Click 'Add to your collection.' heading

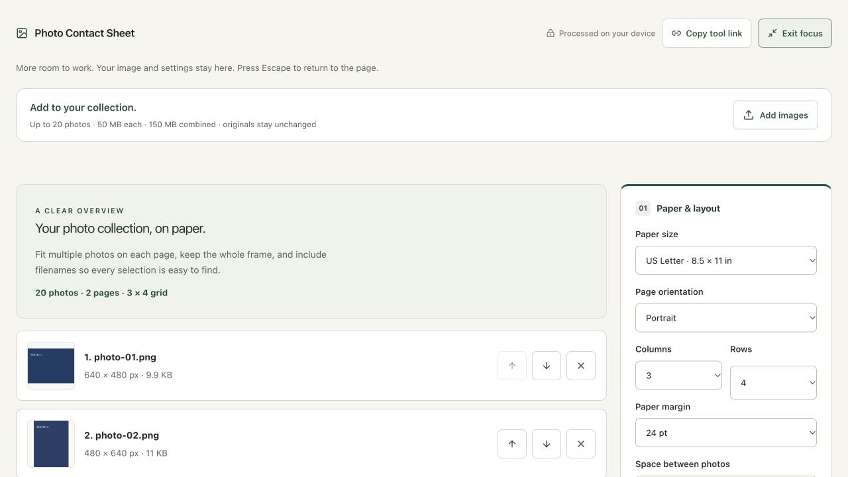pos(83,107)
